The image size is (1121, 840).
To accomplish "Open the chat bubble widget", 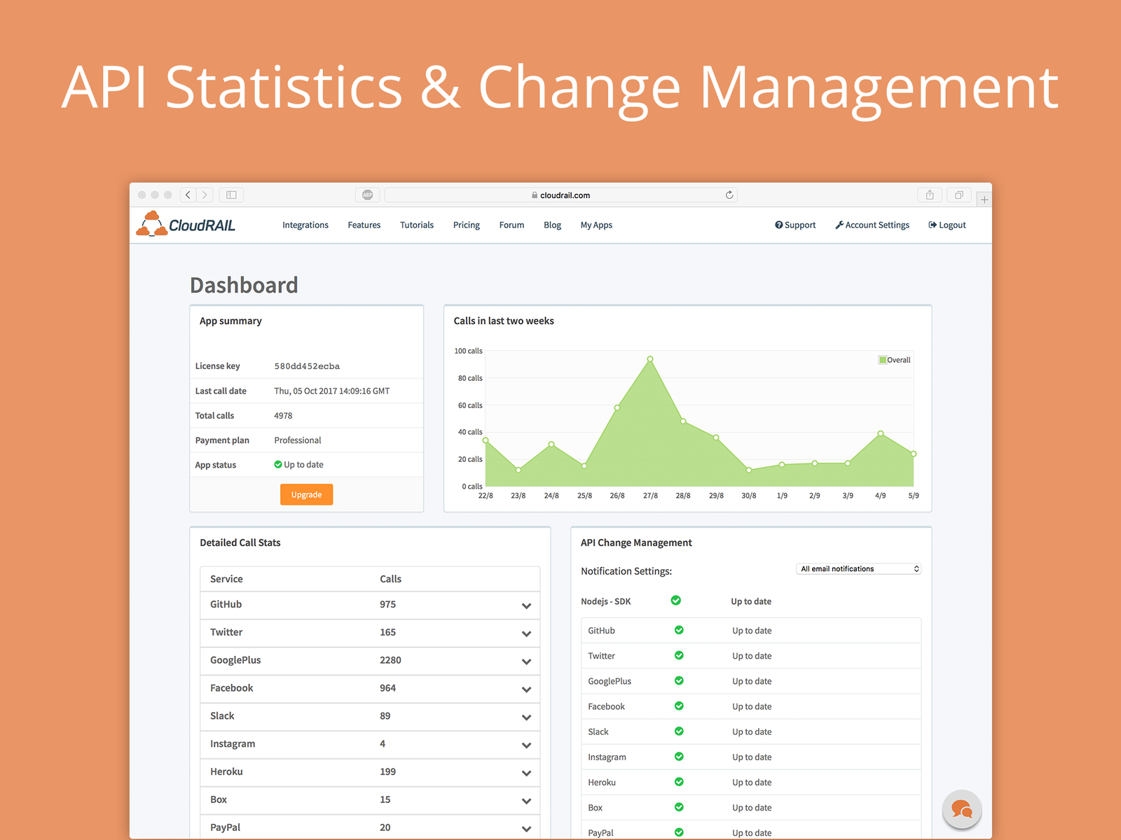I will [x=962, y=809].
